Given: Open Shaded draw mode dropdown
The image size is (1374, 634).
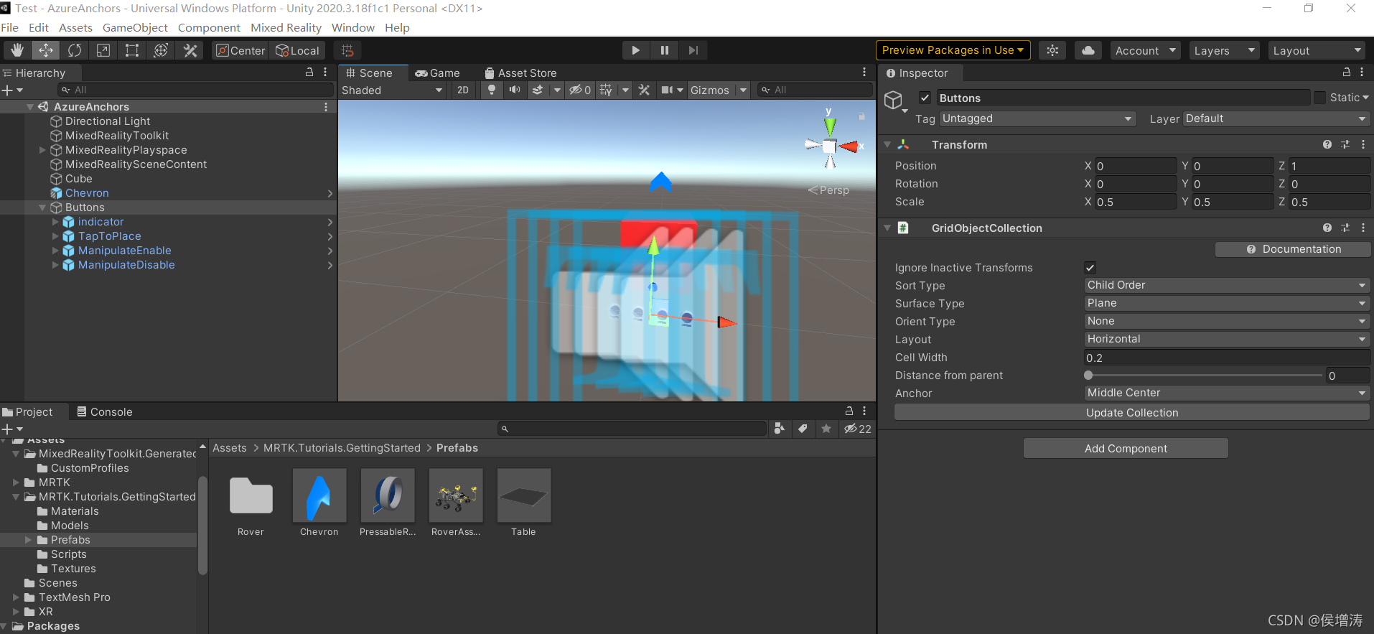Looking at the screenshot, I should click(x=392, y=90).
